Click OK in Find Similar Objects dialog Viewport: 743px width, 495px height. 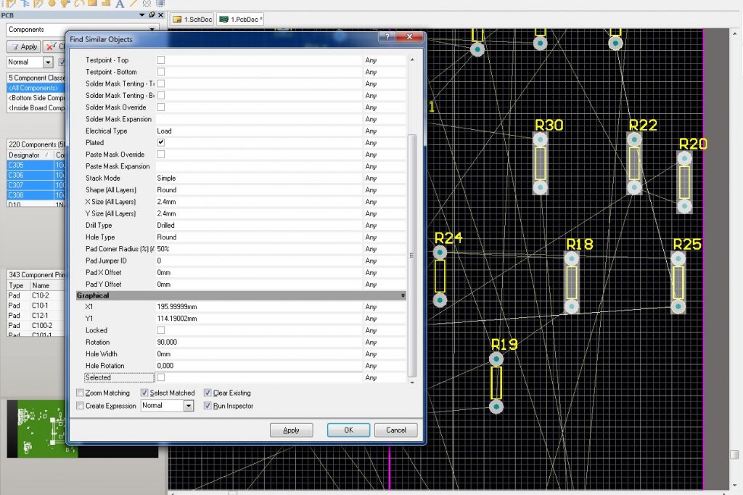coord(348,430)
